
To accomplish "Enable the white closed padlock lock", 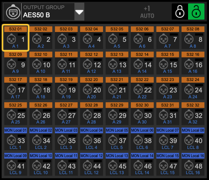I will tap(180, 12).
